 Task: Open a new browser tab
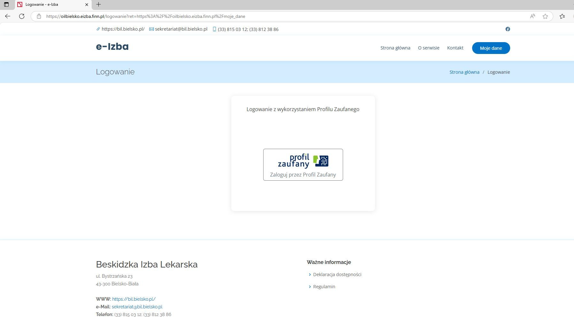(x=98, y=4)
